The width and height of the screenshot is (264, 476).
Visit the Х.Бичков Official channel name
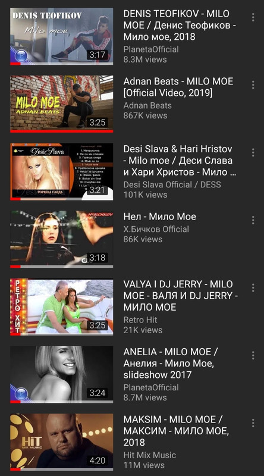pos(156,229)
